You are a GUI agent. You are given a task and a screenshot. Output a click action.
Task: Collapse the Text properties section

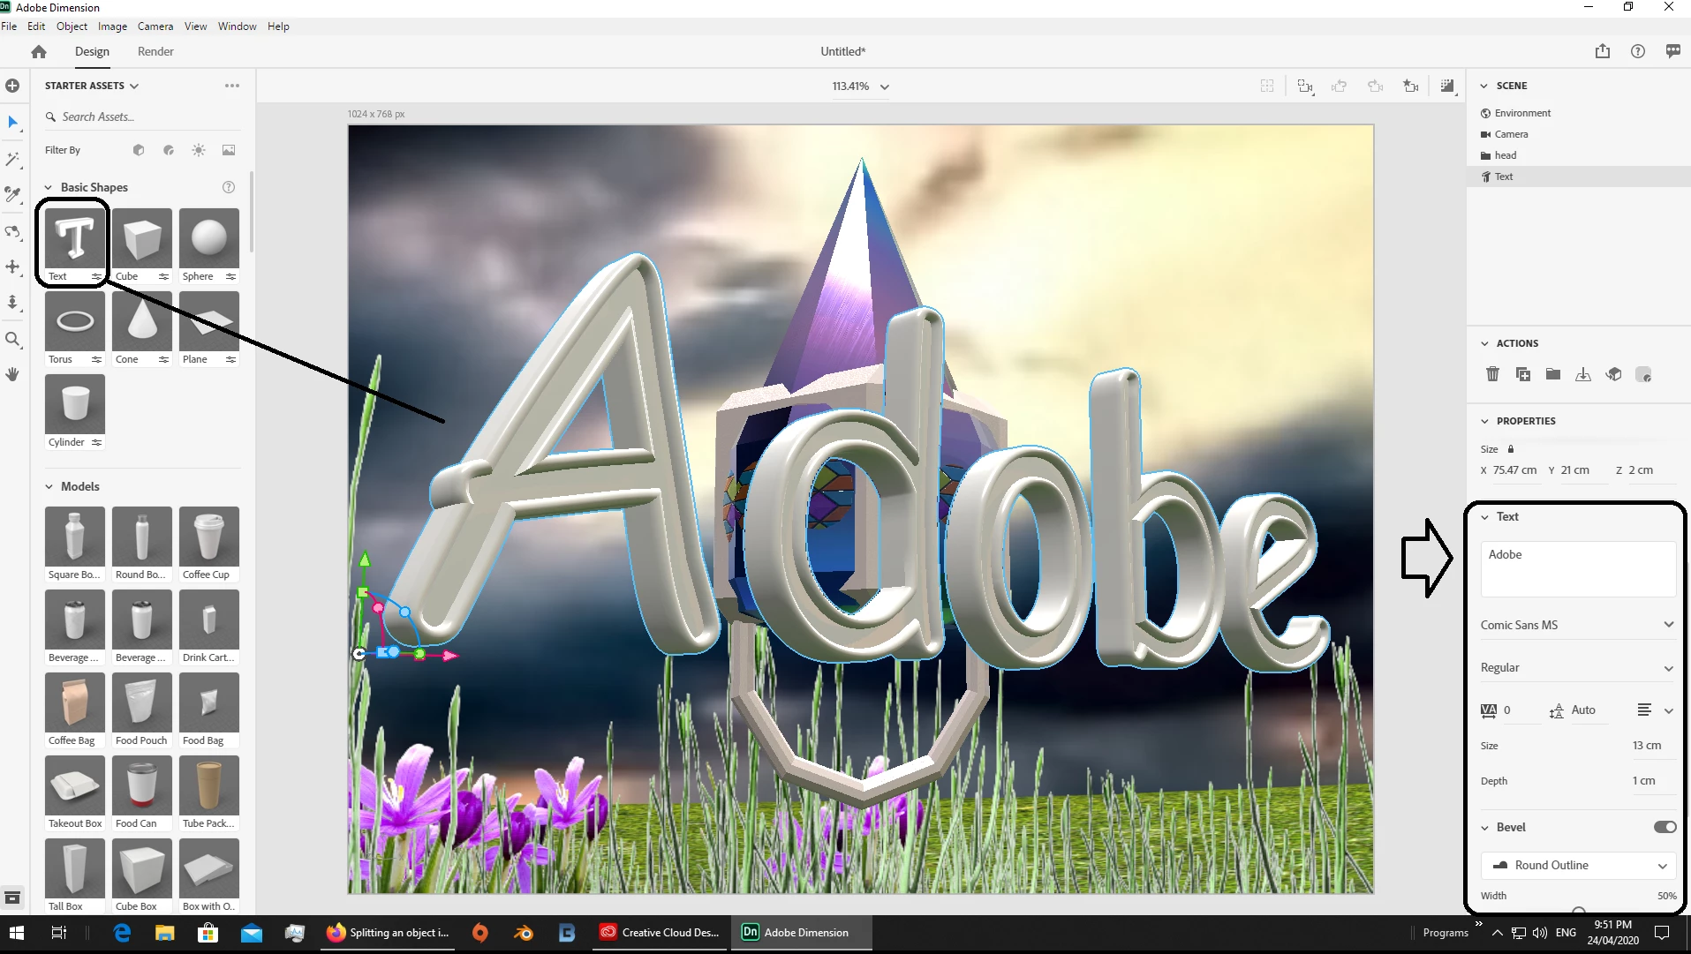tap(1484, 517)
